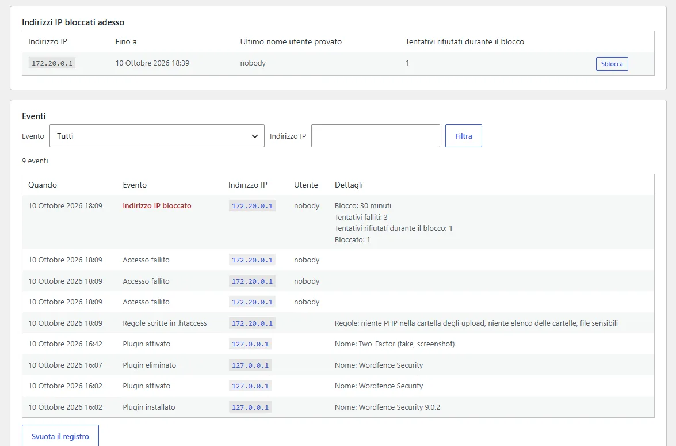The image size is (676, 446).
Task: Click the 'Tentativi falliti: 3' detail line
Action: [x=361, y=217]
